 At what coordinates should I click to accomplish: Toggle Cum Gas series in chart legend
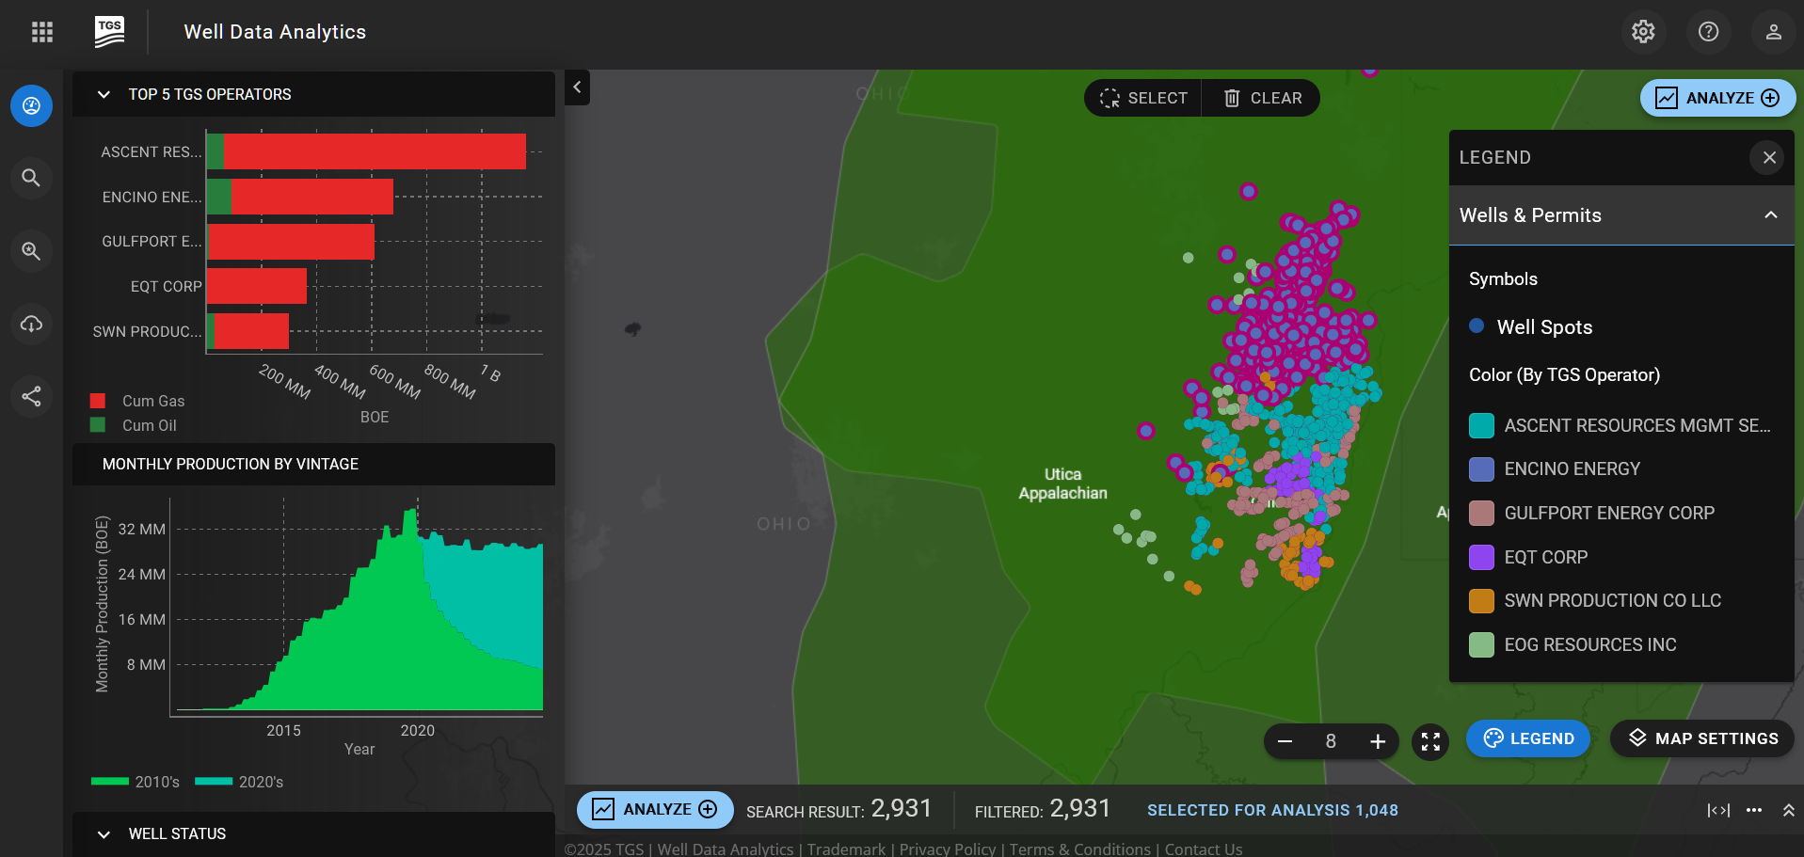pos(138,401)
